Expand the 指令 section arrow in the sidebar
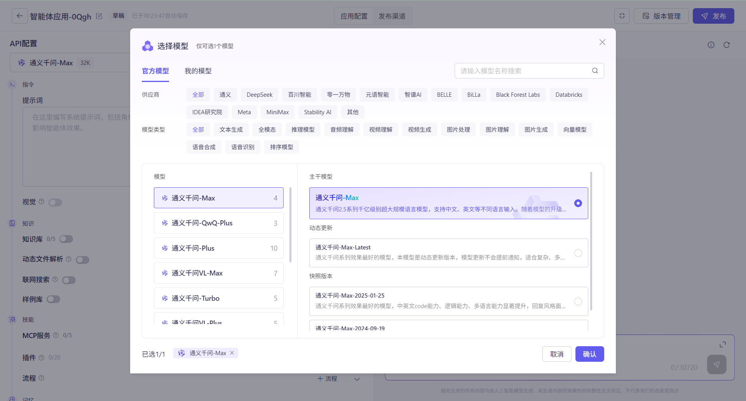Viewport: 746px width, 401px height. point(11,84)
